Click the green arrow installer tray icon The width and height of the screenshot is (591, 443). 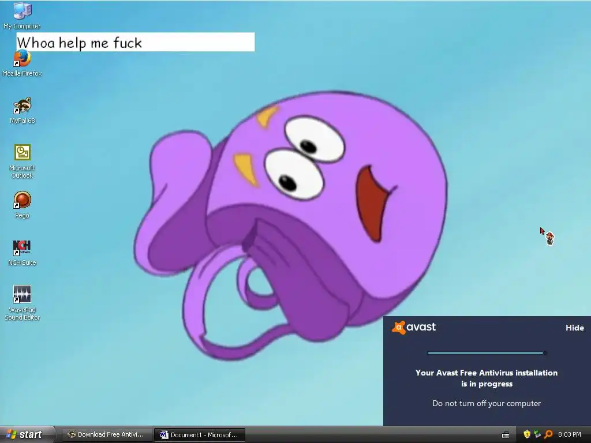point(537,434)
